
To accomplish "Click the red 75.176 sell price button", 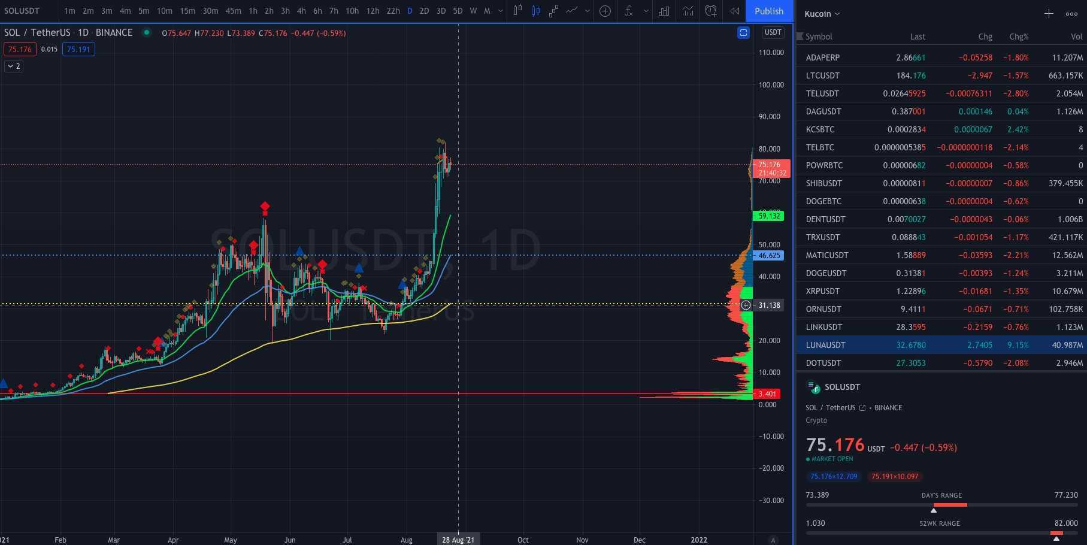I will 20,49.
